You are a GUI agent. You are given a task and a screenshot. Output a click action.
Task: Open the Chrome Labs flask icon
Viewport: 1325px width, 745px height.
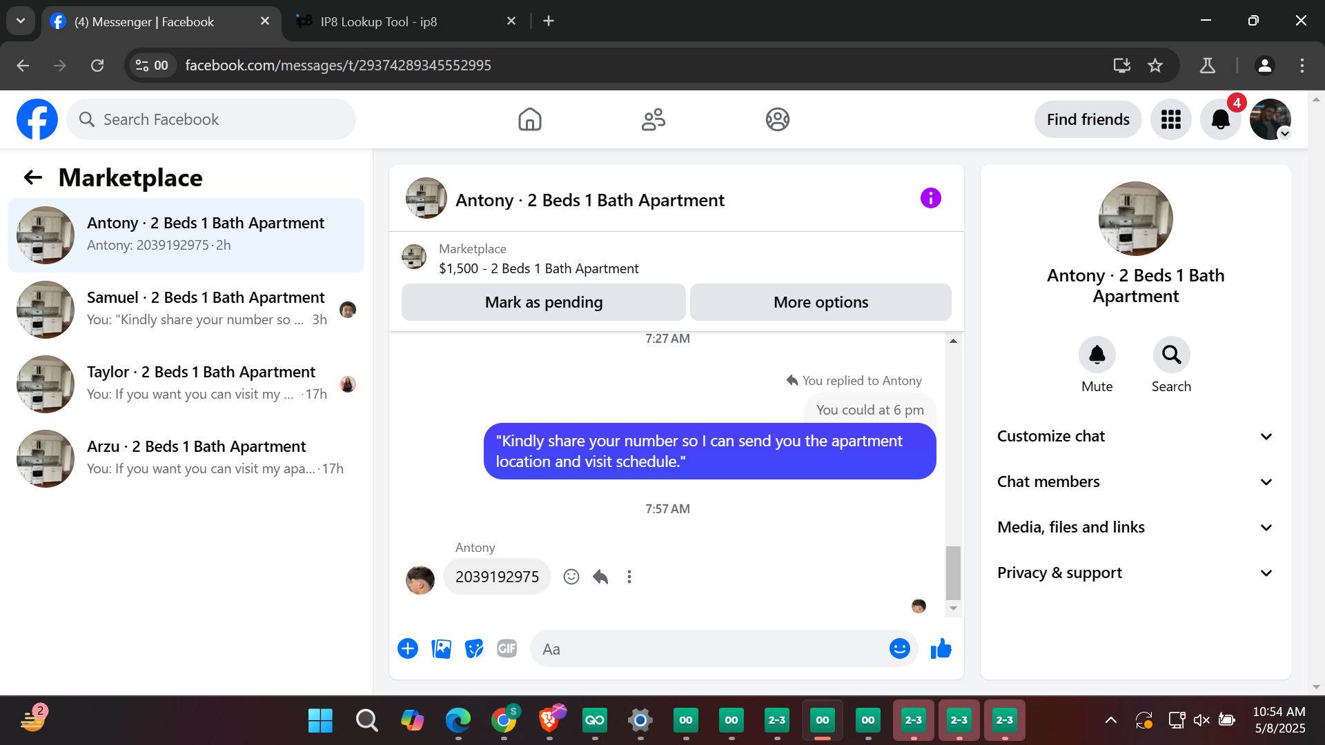pos(1208,66)
